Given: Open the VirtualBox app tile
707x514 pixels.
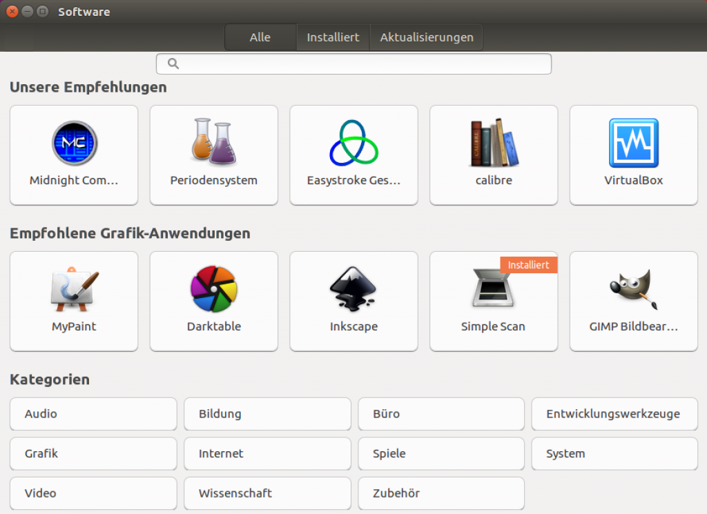Looking at the screenshot, I should [x=633, y=155].
